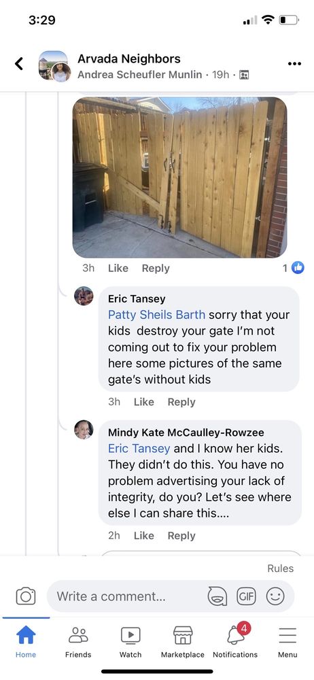Enlarge the wooden gate photo
Image resolution: width=314 pixels, height=680 pixels.
coord(179,177)
